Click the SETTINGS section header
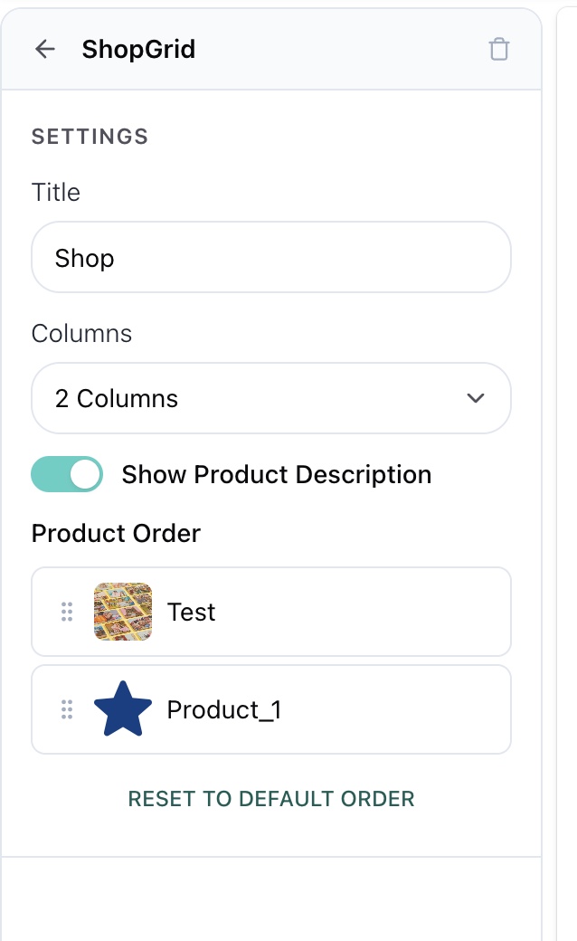Image resolution: width=577 pixels, height=941 pixels. (x=90, y=137)
